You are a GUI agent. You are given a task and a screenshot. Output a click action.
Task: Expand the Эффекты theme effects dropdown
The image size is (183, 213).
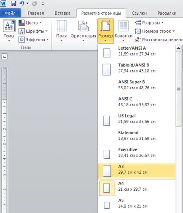34,40
